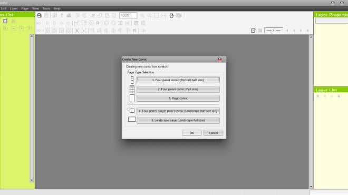Open the Tools menu
348x195 pixels.
(46, 8)
